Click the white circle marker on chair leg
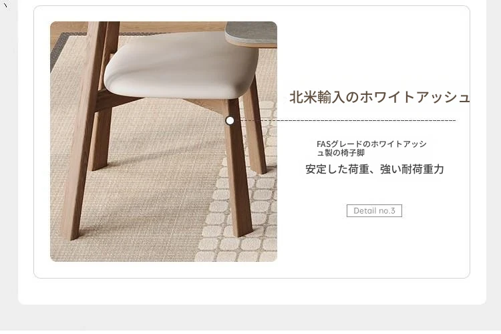The height and width of the screenshot is (334, 501). pos(229,121)
